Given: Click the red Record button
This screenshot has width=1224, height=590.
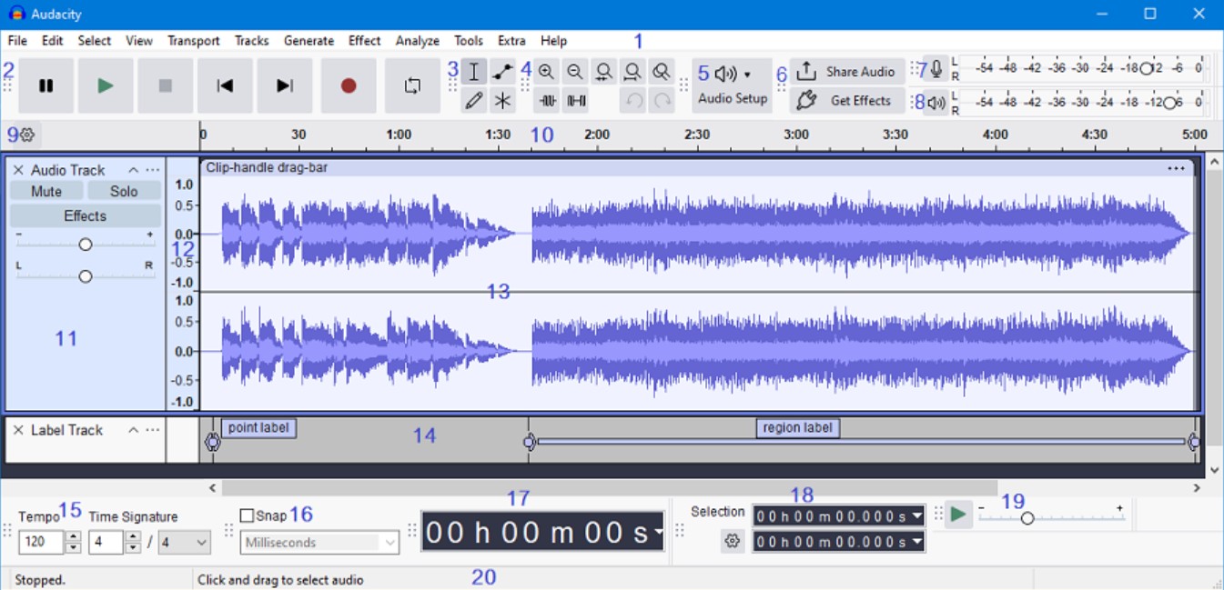Looking at the screenshot, I should [x=349, y=85].
